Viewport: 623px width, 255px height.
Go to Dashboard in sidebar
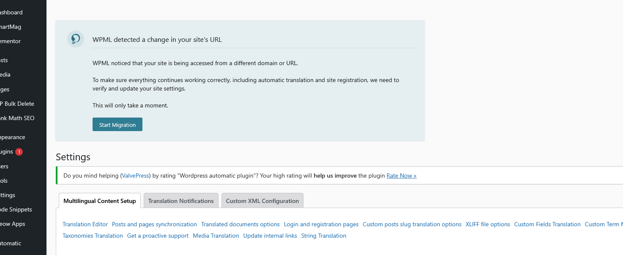(x=11, y=12)
